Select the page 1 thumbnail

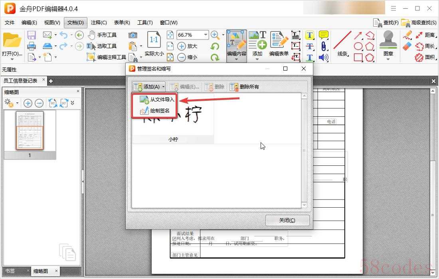point(30,131)
